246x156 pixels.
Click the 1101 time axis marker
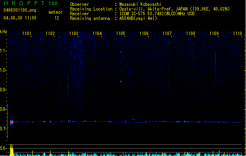click(x=27, y=33)
